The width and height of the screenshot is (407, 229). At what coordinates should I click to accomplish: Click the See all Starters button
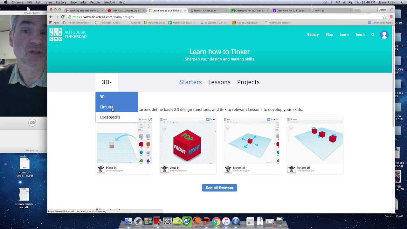tap(219, 188)
